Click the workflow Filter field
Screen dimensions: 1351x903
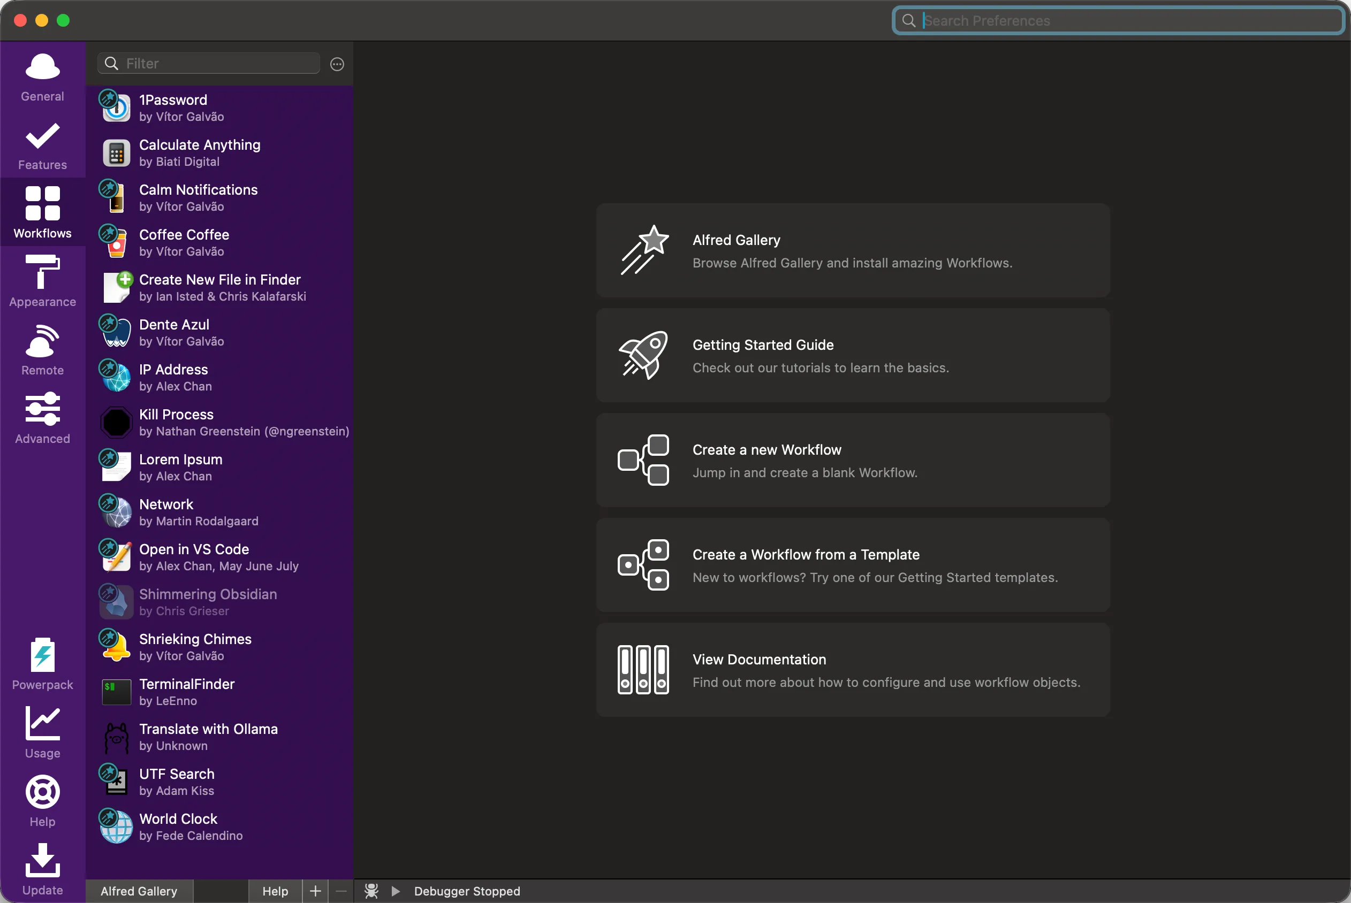point(209,63)
